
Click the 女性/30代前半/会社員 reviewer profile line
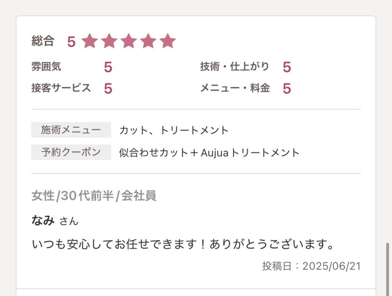click(x=94, y=196)
